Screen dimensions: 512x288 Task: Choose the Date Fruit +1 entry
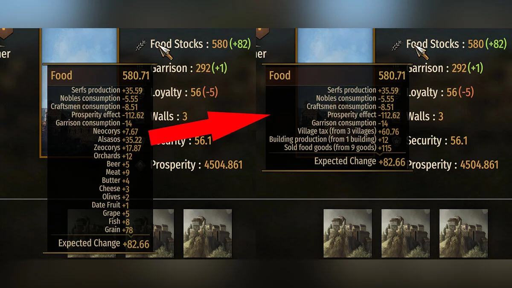click(x=110, y=205)
